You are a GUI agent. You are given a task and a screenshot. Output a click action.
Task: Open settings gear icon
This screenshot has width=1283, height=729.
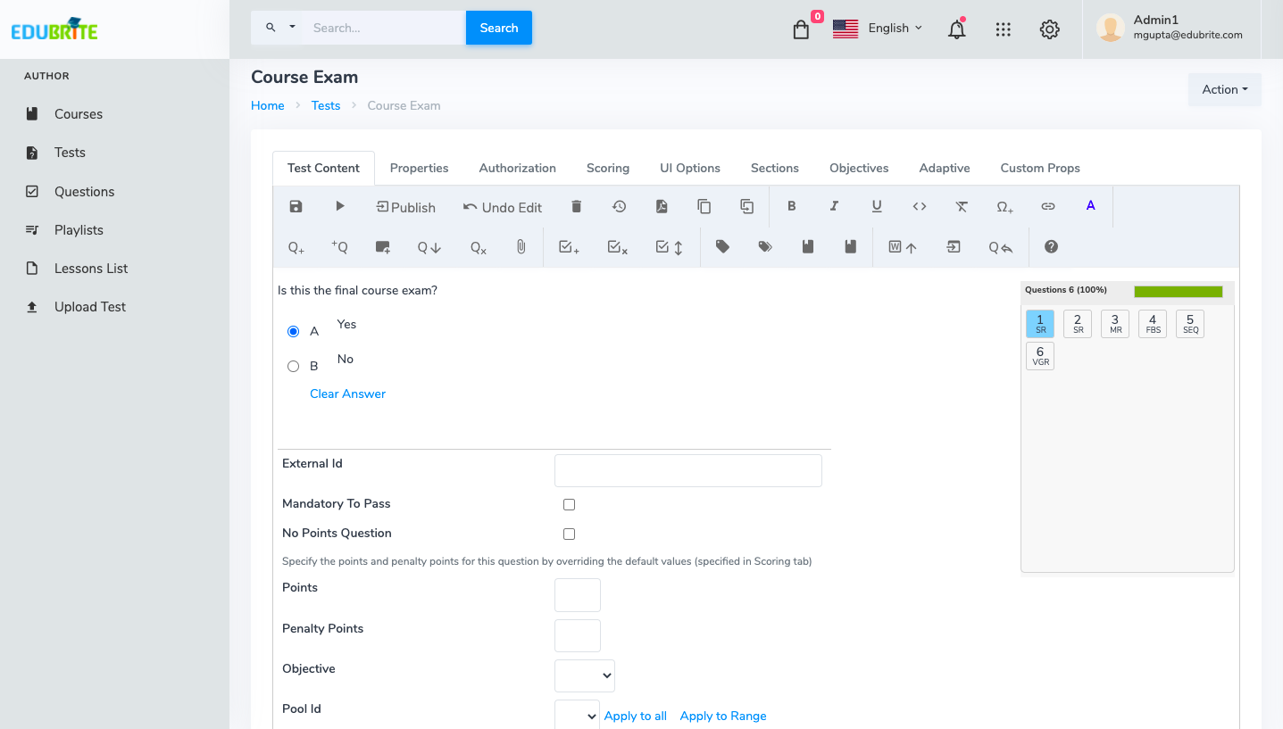point(1050,29)
